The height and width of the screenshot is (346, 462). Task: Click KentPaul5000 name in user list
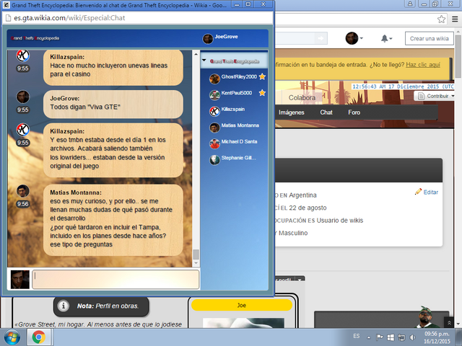coord(237,93)
